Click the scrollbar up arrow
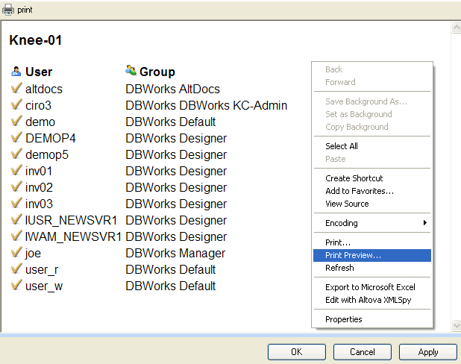Image resolution: width=461 pixels, height=364 pixels. pos(457,28)
